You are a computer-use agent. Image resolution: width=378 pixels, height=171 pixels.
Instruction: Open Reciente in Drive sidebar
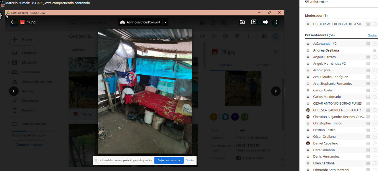tap(28, 91)
